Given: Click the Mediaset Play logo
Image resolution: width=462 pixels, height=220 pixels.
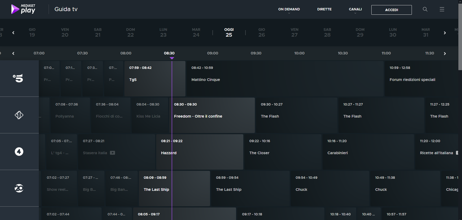Looking at the screenshot, I should 23,9.
